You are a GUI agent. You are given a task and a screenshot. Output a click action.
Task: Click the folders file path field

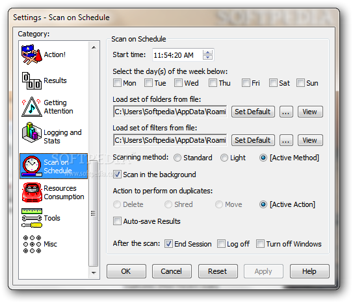tap(170, 112)
